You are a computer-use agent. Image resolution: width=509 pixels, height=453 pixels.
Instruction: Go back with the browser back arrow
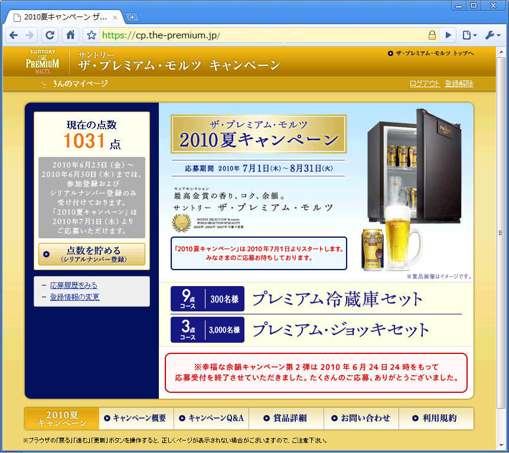(14, 35)
